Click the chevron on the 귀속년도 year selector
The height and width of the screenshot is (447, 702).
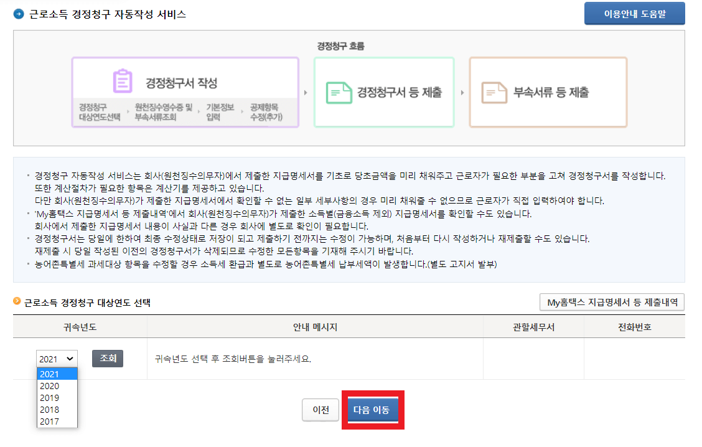(x=70, y=358)
